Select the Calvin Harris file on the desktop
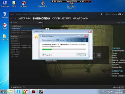 (x=71, y=5)
